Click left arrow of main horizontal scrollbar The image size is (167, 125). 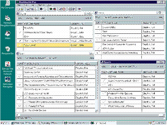pyautogui.click(x=17, y=115)
